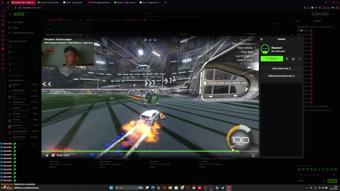The image size is (340, 191).
Task: Click the KICK logo
Action: tap(20, 14)
